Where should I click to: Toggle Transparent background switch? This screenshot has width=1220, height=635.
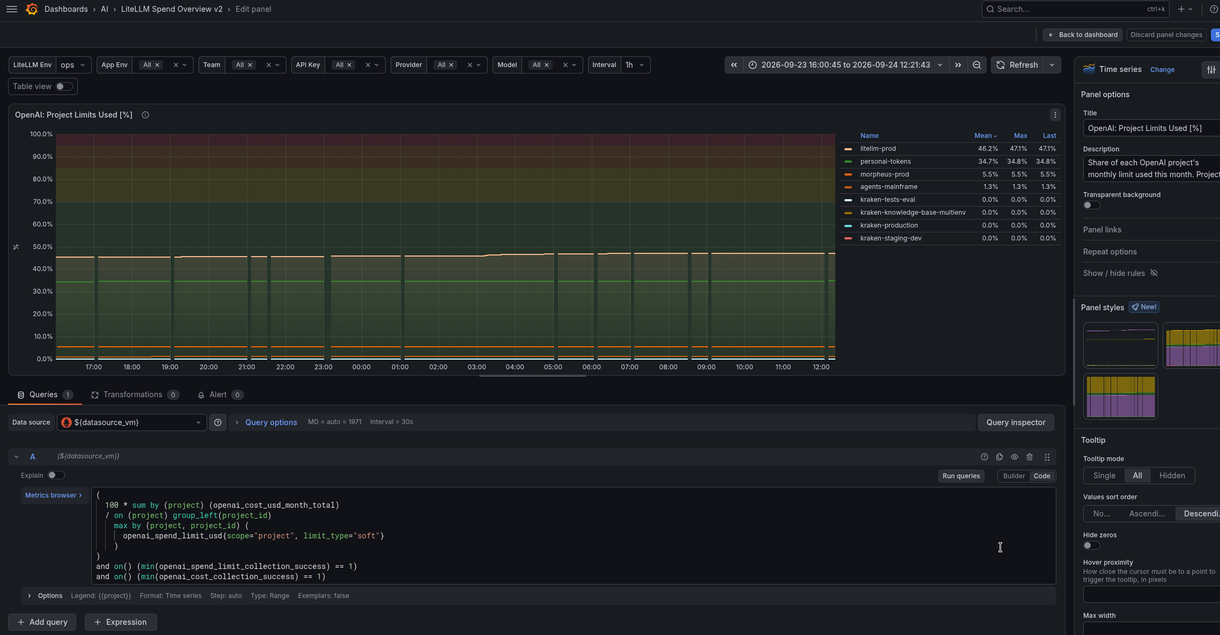pos(1091,205)
